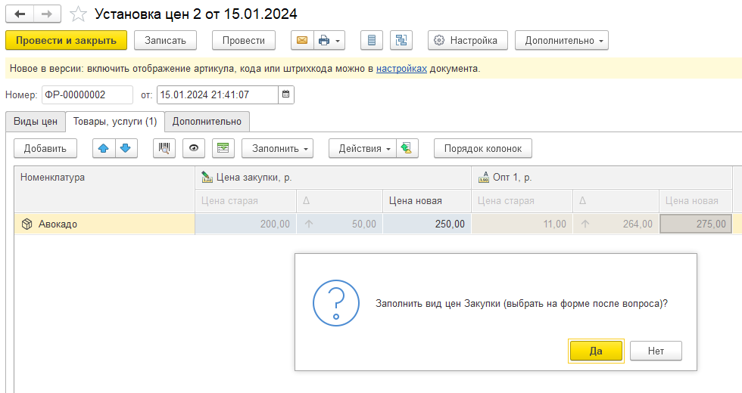This screenshot has height=393, width=742.
Task: Open green table selection icon
Action: (223, 148)
